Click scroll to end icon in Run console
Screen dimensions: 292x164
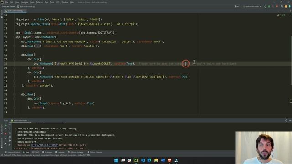pyautogui.click(x=10, y=137)
